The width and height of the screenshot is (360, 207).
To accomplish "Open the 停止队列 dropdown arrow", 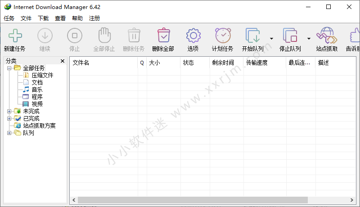I will [x=309, y=39].
